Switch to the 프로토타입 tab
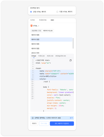Screen dimensions: 104x137 pyautogui.click(x=43, y=20)
